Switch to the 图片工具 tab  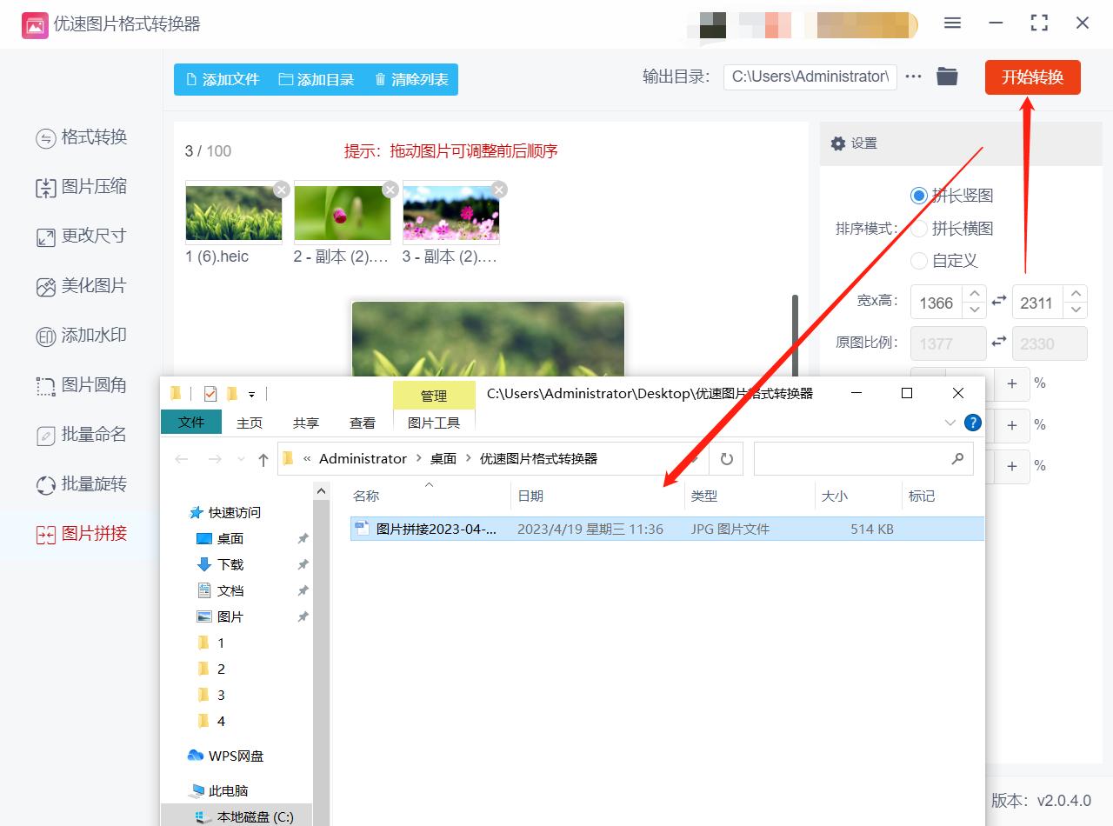click(433, 423)
